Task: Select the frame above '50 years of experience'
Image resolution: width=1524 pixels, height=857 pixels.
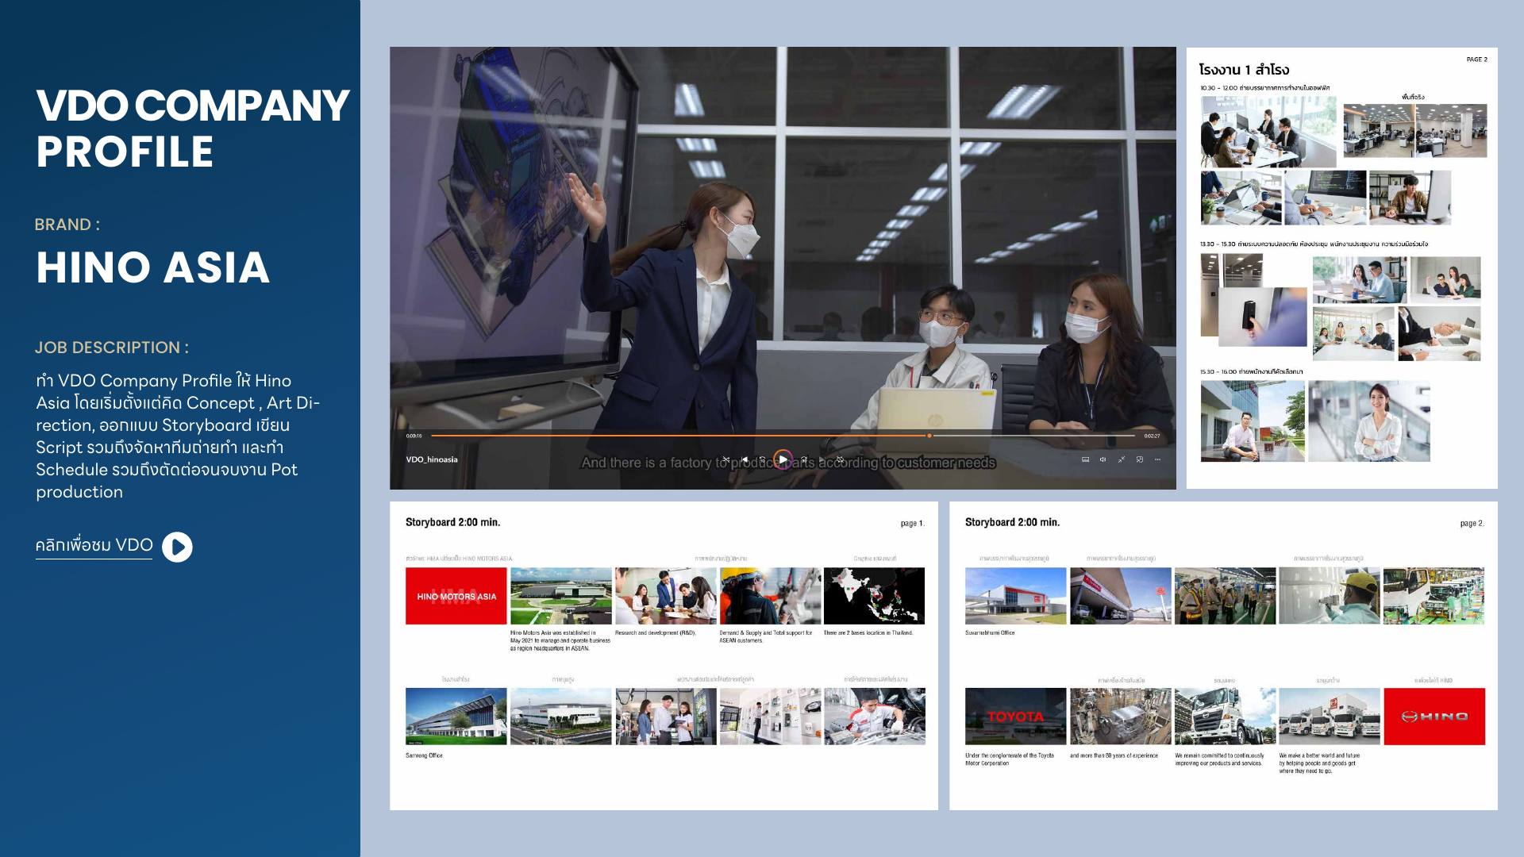Action: pos(1120,717)
